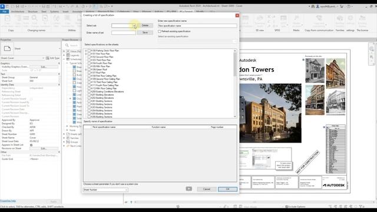Open the Revit application menu logo

(x=2, y=6)
